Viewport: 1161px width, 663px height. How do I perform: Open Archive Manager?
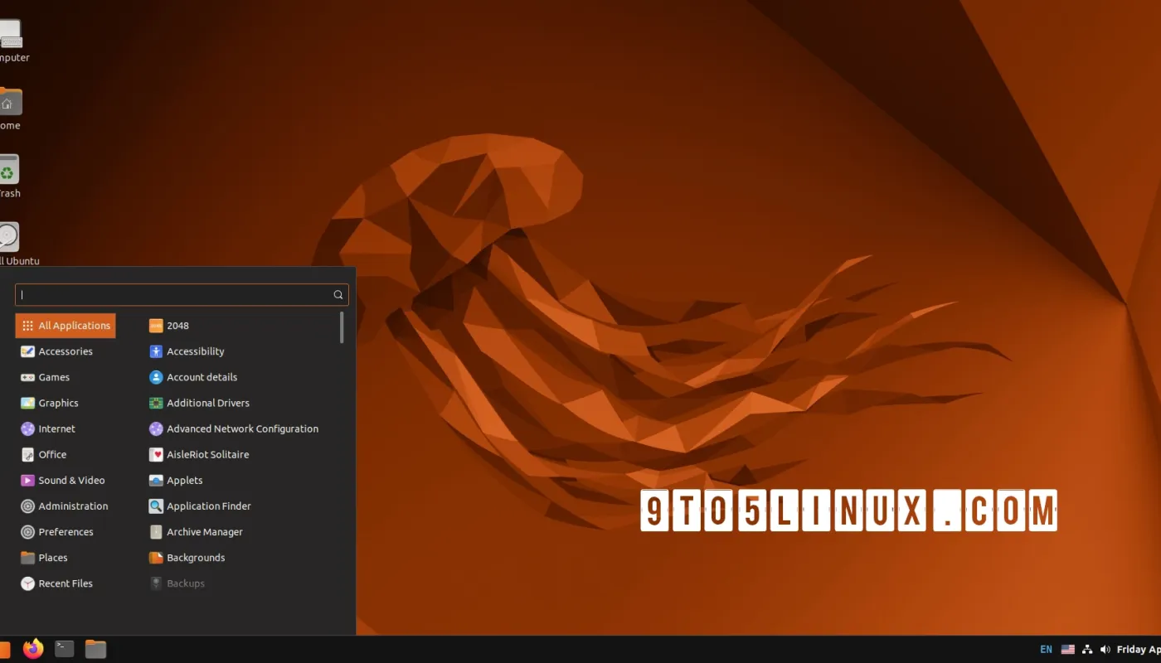pos(196,531)
